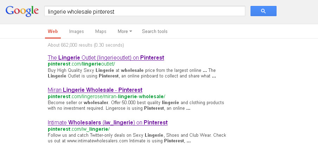Screen dimensions: 318x149
Task: Expand the More dropdown menu
Action: 125,32
